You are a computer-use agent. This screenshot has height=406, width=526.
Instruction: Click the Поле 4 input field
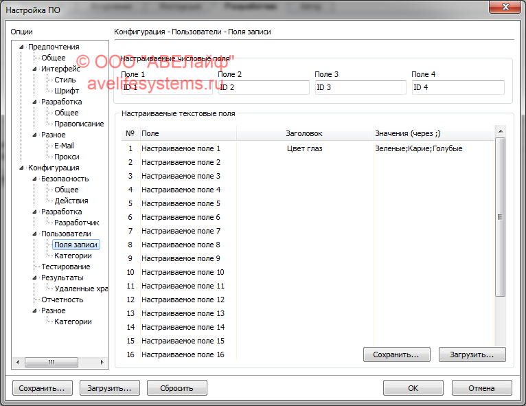(457, 88)
